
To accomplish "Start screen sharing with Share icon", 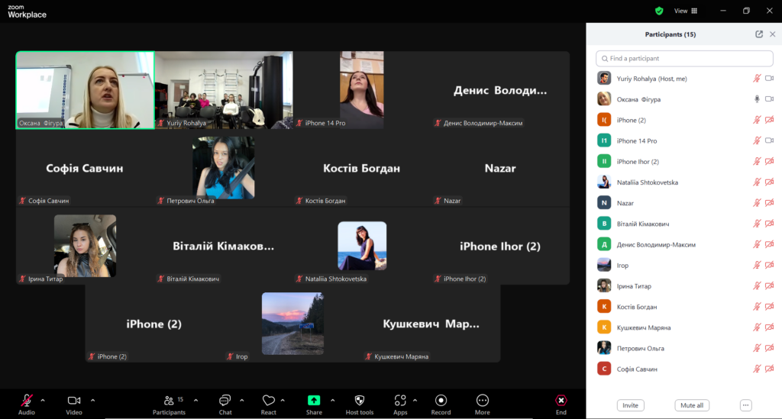I will [314, 401].
